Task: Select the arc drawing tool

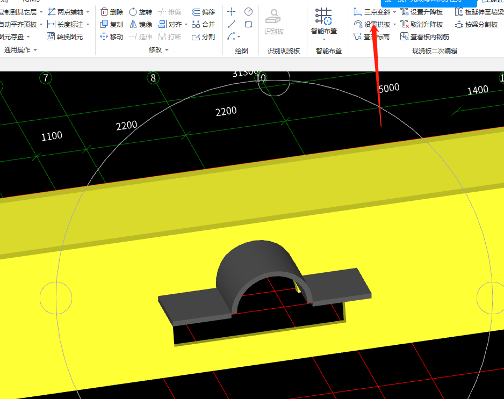Action: coord(231,37)
